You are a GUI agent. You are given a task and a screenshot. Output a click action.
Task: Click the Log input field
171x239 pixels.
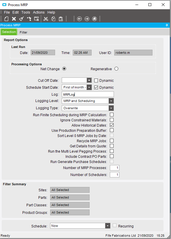pos(88,94)
